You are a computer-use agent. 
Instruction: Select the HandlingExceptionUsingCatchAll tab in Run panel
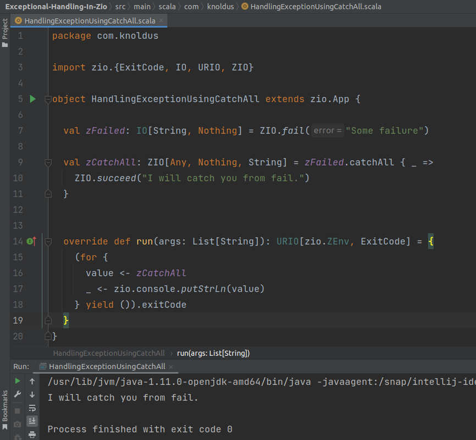[x=107, y=366]
